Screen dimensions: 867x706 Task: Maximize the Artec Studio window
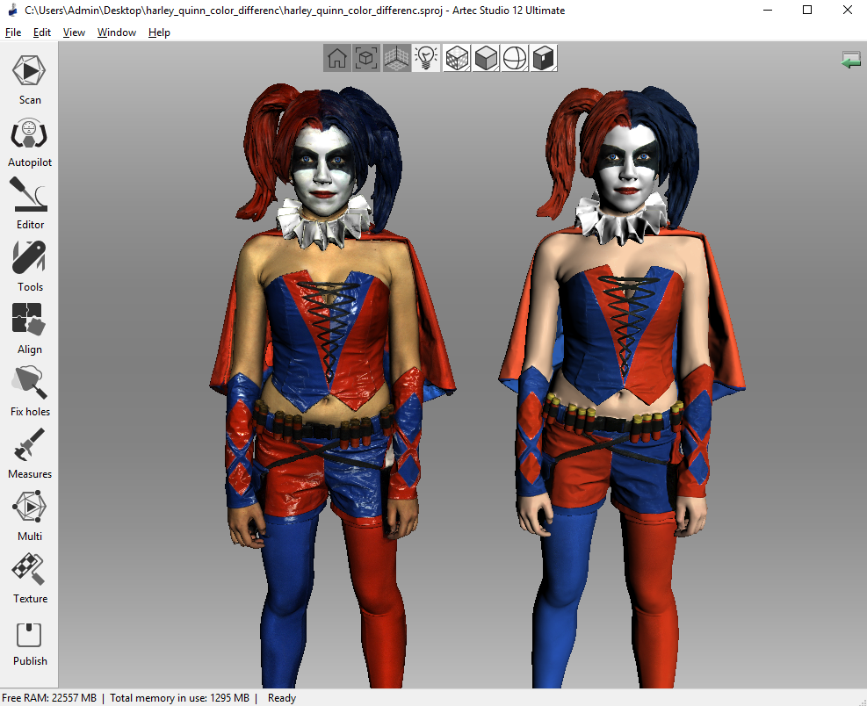(807, 11)
